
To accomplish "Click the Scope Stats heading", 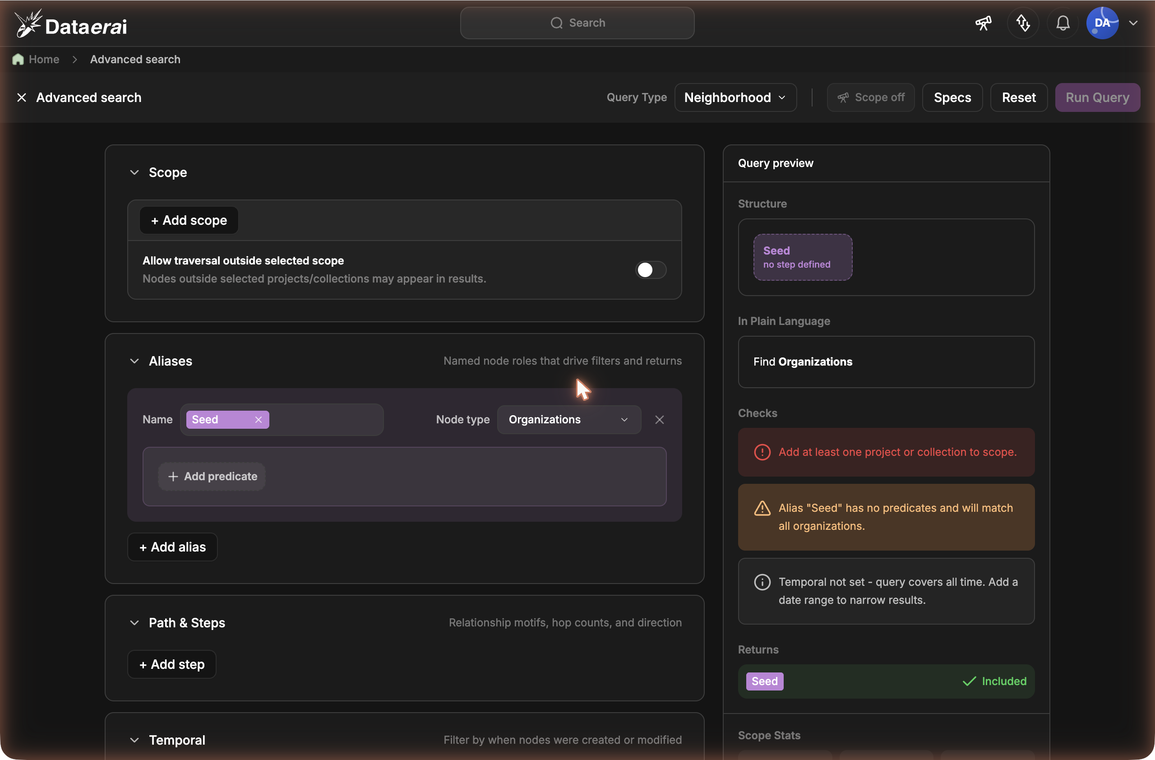I will click(x=769, y=736).
